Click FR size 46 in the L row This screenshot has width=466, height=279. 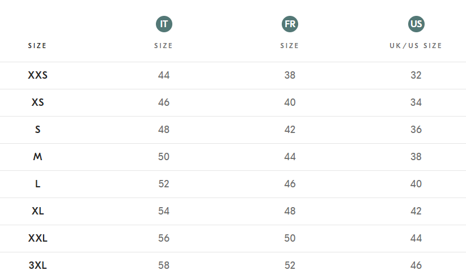[x=290, y=184]
